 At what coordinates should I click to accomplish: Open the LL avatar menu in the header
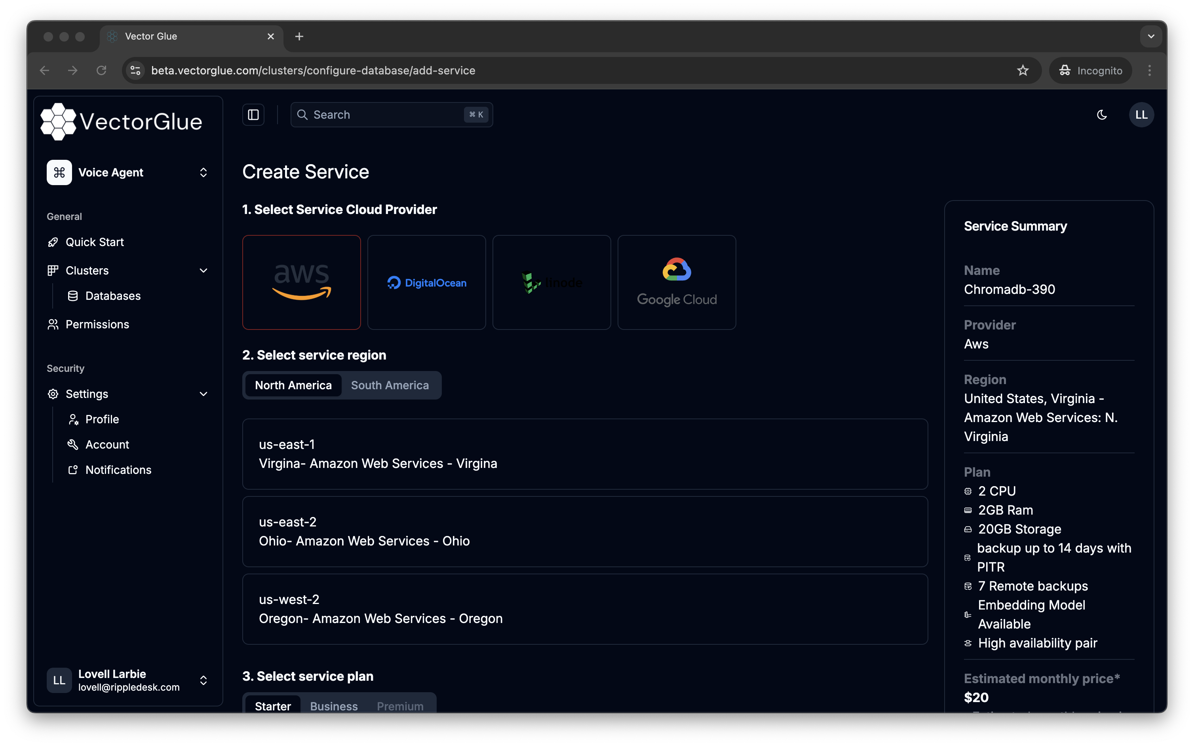point(1141,115)
